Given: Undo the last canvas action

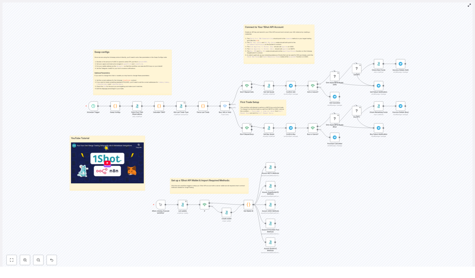Looking at the screenshot, I should 52,260.
